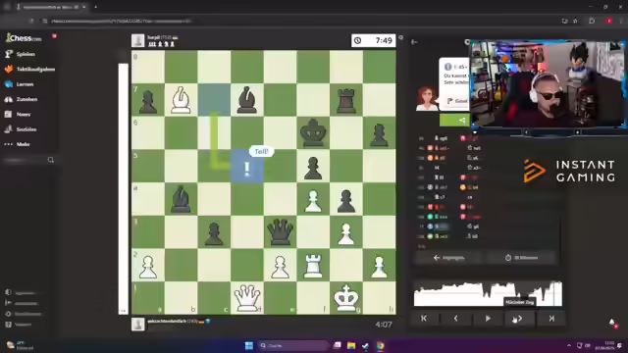Screen dimensions: 628x353
Task: Click the browser bookmark star icon
Action: point(575,21)
